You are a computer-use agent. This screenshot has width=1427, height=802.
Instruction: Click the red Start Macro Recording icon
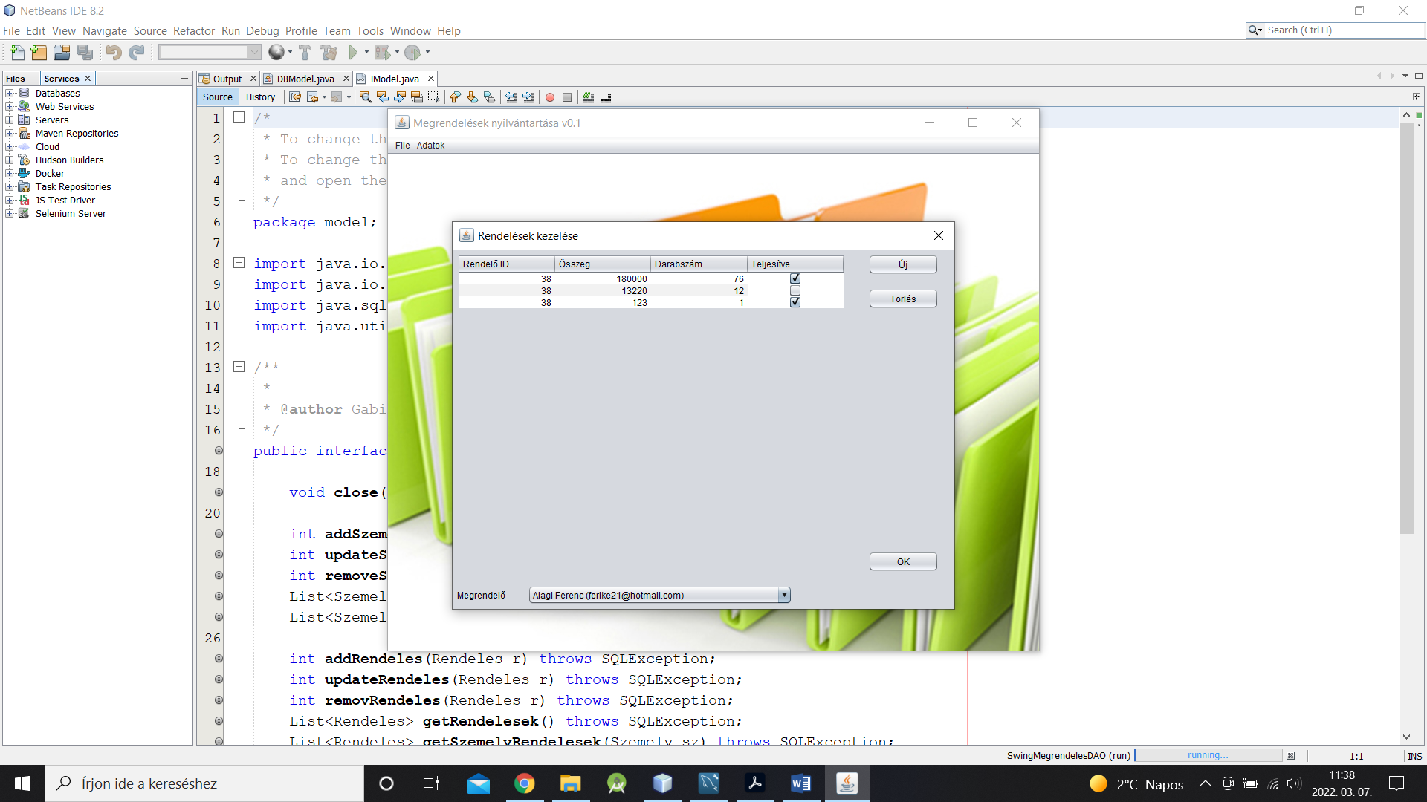click(550, 97)
